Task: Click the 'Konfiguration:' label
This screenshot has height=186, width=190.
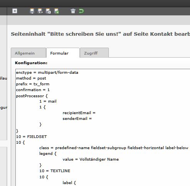Action: coord(31,63)
